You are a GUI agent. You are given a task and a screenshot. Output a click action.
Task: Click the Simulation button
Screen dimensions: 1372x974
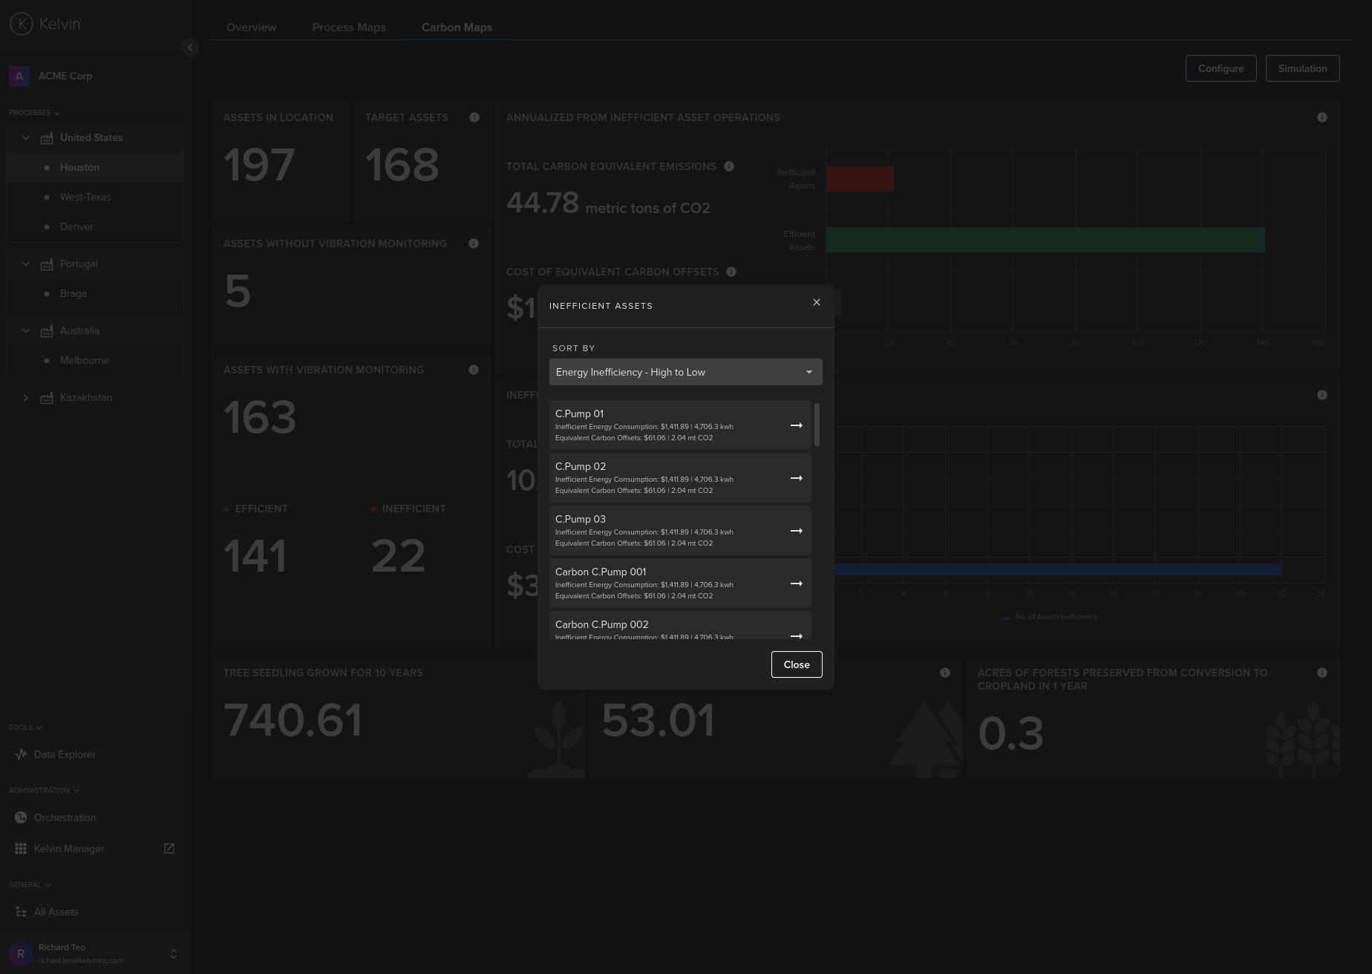coord(1302,68)
